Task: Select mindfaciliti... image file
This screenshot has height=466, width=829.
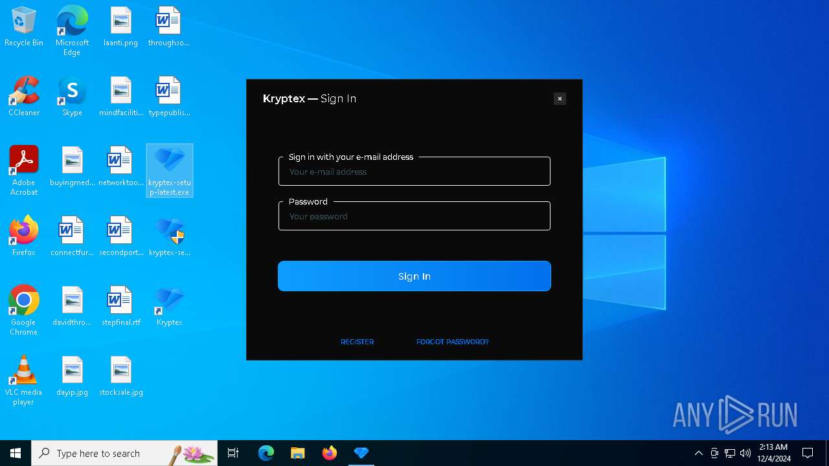Action: [120, 97]
